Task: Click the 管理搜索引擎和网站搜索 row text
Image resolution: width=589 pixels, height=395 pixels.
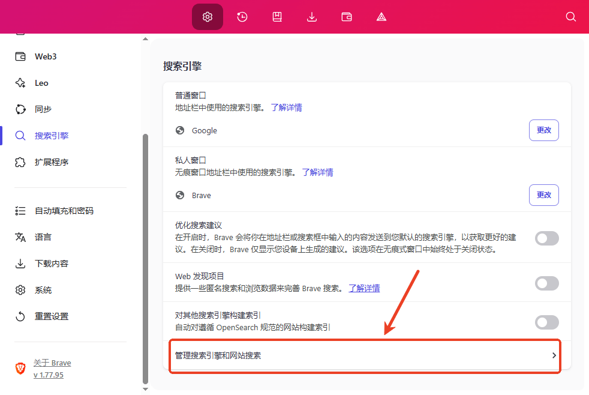Action: click(218, 355)
